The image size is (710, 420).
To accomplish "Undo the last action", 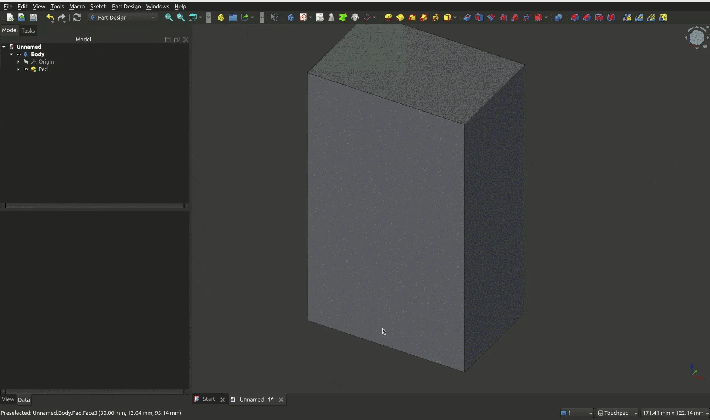I will (50, 17).
